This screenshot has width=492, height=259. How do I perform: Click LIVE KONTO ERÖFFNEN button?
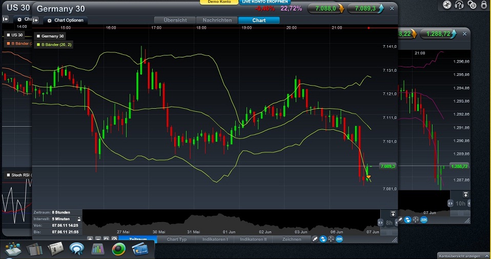(x=265, y=2)
